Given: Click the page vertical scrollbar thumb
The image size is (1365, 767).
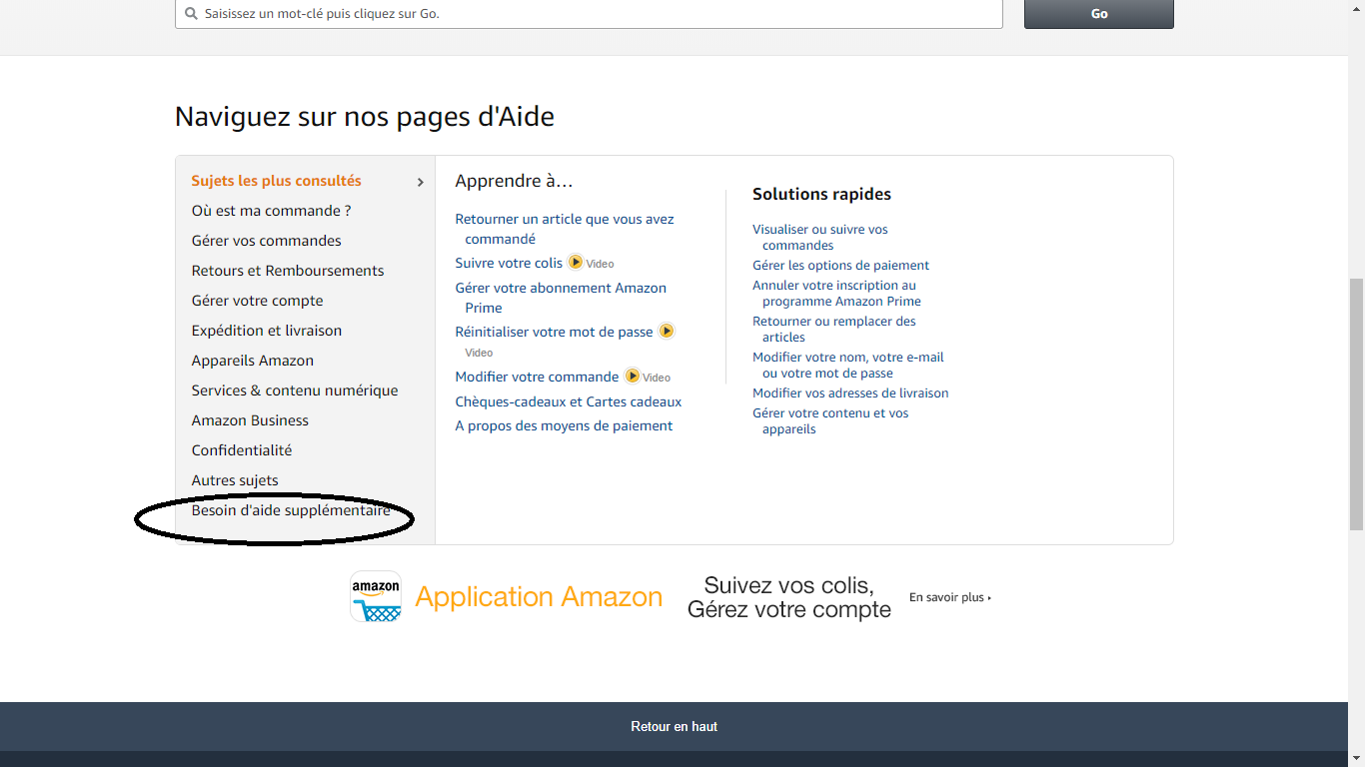Looking at the screenshot, I should [1356, 402].
